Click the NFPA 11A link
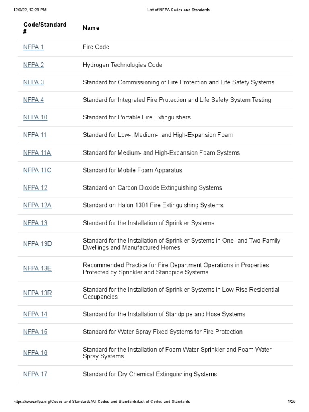The height and width of the screenshot is (412, 309). coord(37,152)
